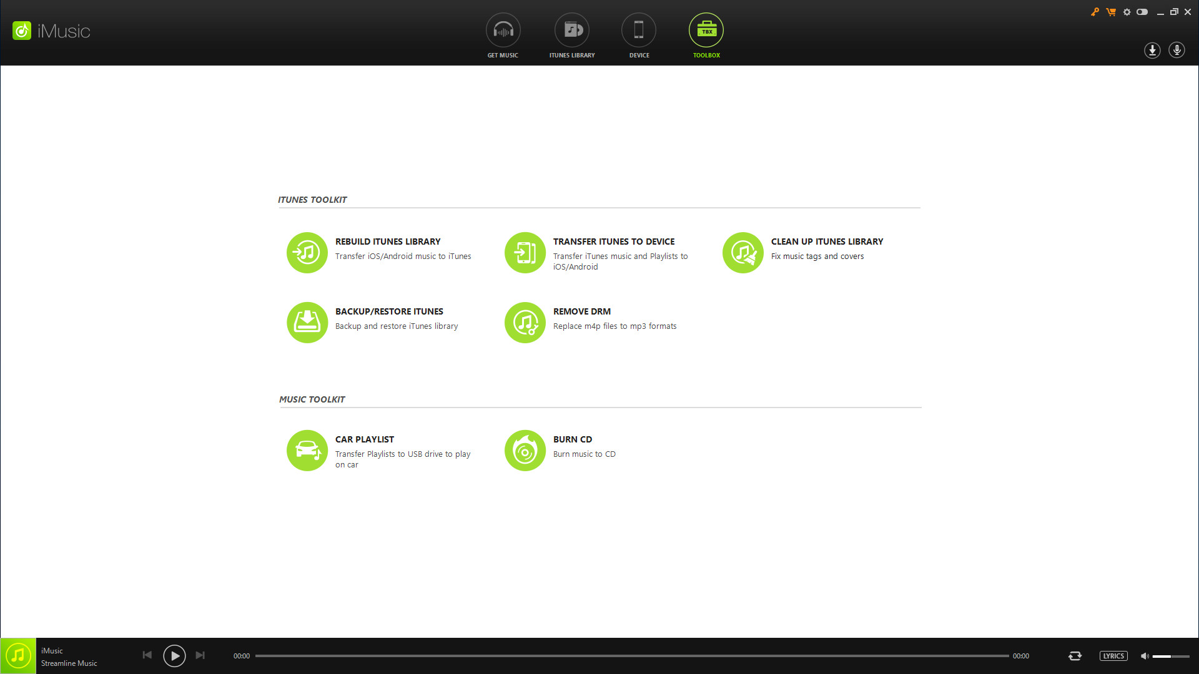The image size is (1199, 674).
Task: Toggle repeat playback mode
Action: 1075,656
